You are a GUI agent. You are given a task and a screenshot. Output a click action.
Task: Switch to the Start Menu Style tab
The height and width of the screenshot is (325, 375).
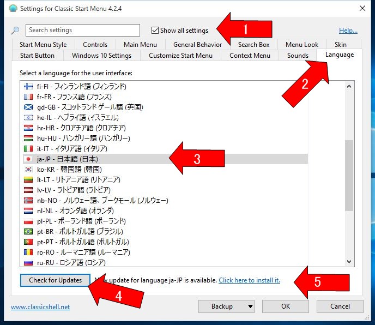[x=43, y=45]
